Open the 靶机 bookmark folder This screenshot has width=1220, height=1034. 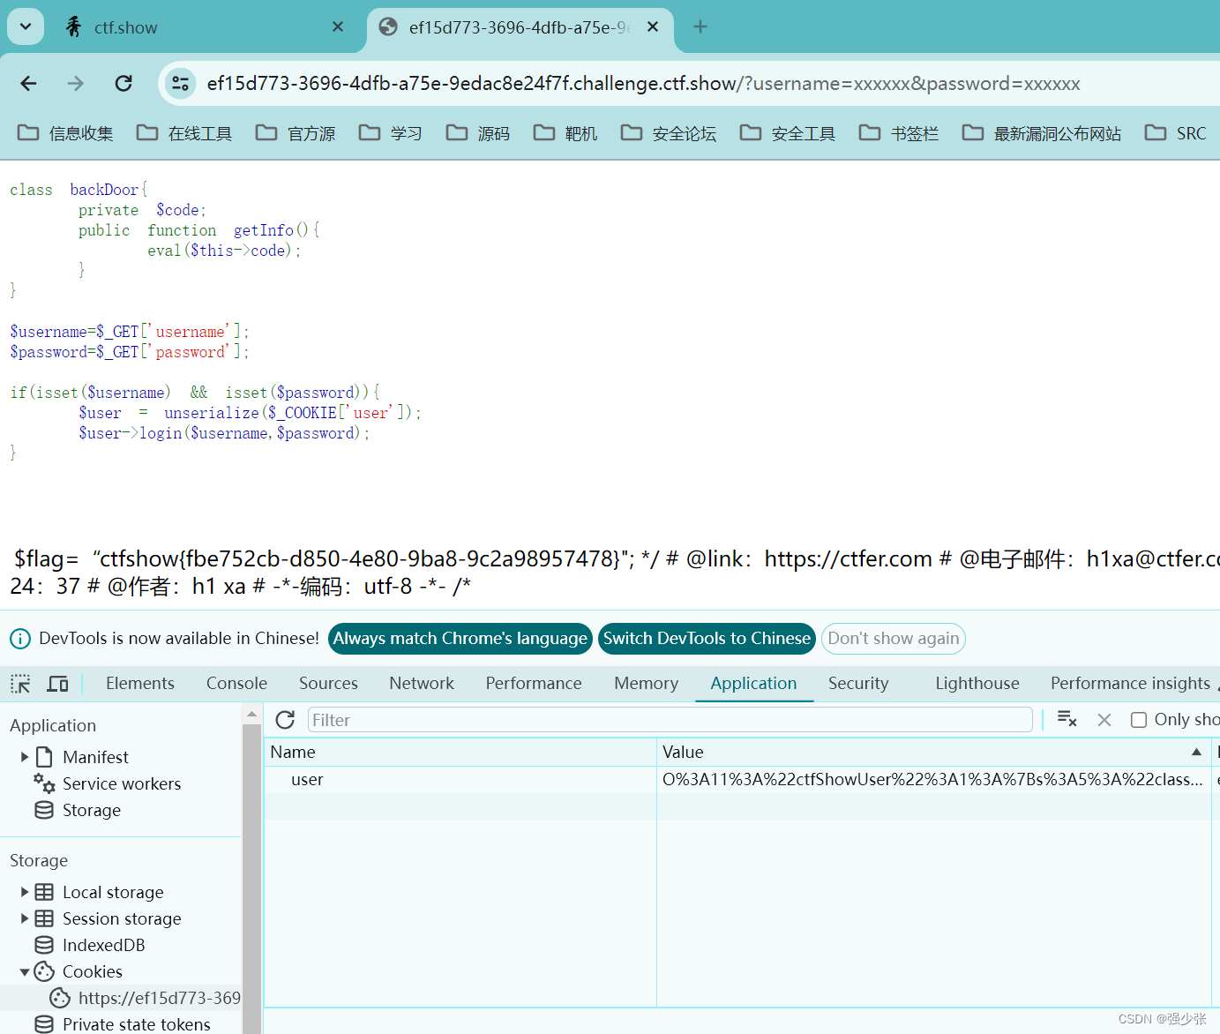tap(565, 133)
